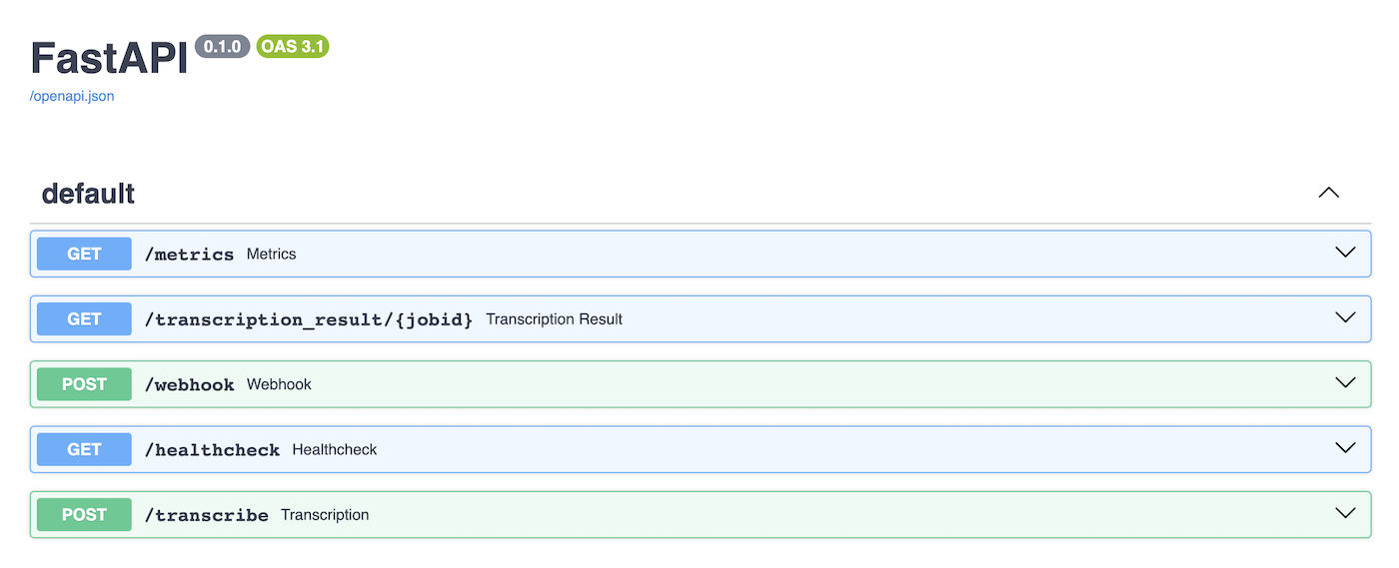Click the GET badge for /healthcheck
1399x568 pixels.
(84, 449)
